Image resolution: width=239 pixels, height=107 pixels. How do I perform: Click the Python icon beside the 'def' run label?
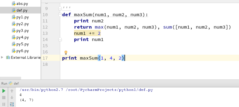[x=10, y=83]
